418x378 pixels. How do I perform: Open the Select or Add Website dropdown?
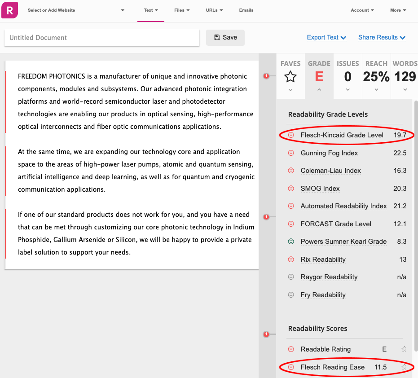point(76,10)
